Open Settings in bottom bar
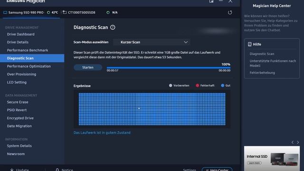This screenshot has height=171, width=304. coord(190,170)
